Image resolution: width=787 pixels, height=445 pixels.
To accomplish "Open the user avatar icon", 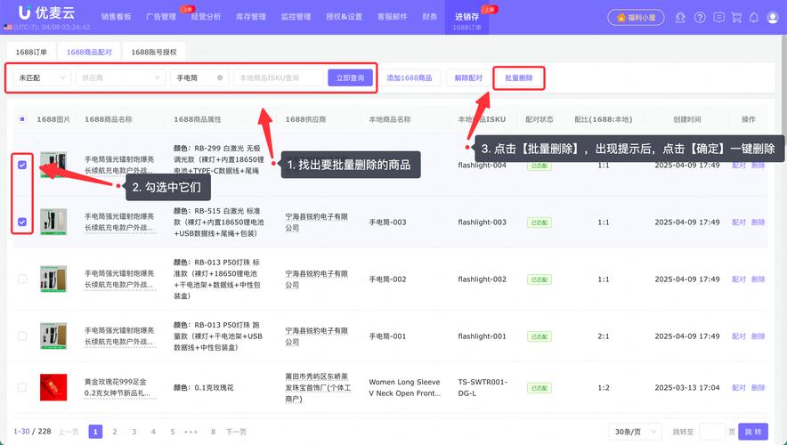I will tap(773, 18).
